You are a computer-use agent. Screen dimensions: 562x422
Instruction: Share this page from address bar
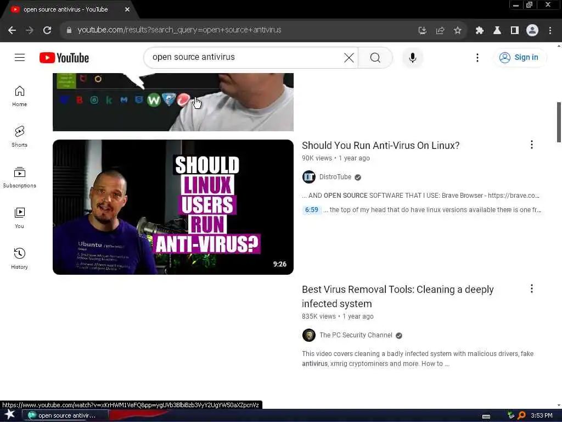coord(440,31)
